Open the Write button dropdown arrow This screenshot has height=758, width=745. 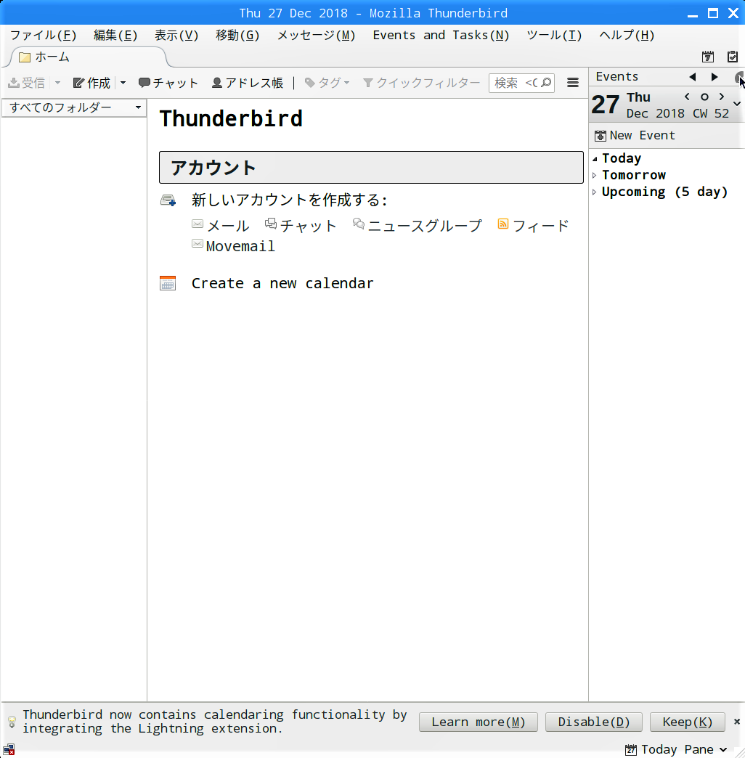pyautogui.click(x=123, y=83)
